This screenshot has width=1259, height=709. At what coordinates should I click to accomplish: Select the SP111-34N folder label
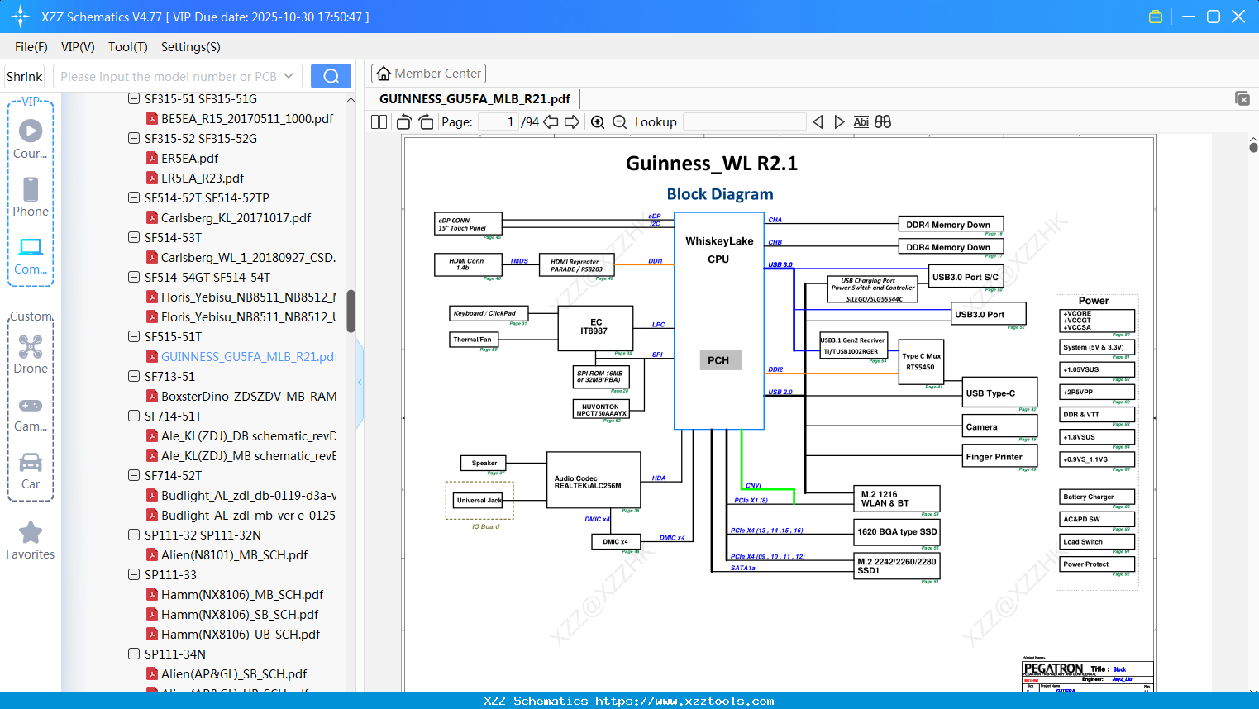tap(175, 654)
